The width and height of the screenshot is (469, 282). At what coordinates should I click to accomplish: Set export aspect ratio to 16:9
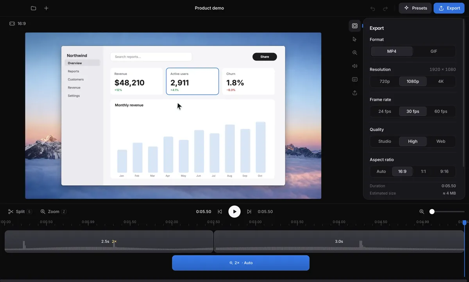[x=402, y=171]
